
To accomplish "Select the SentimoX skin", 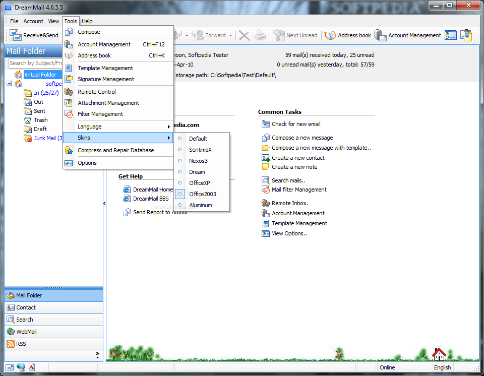I will tap(202, 150).
